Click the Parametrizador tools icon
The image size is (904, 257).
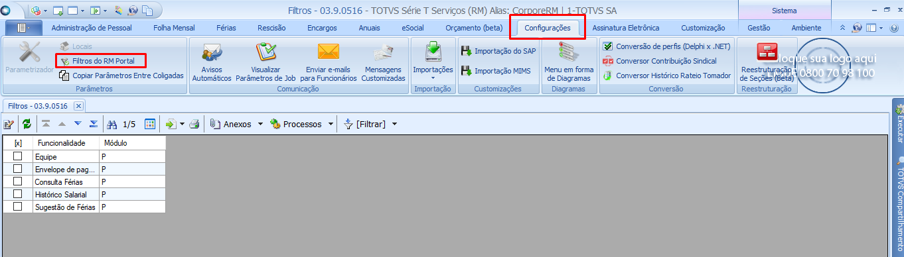point(30,52)
